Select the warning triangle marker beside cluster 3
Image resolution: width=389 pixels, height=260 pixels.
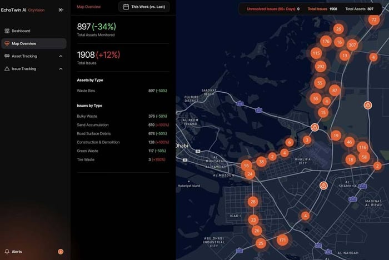(315, 127)
